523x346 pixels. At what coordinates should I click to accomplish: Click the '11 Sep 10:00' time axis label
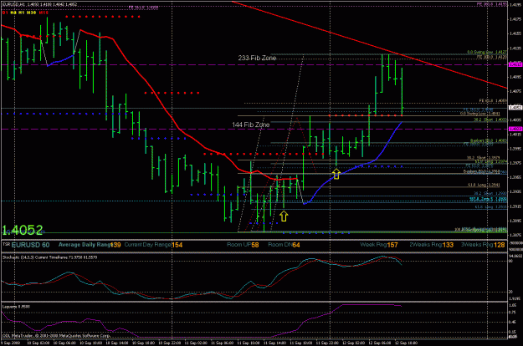coord(249,343)
